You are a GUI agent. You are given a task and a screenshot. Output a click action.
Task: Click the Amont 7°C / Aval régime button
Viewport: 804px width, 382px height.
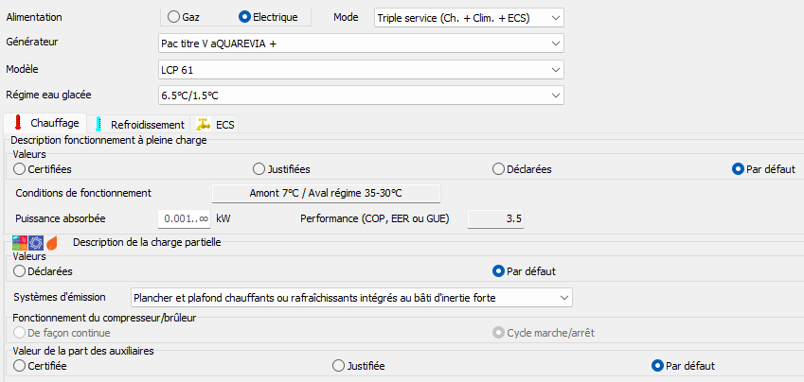click(326, 193)
